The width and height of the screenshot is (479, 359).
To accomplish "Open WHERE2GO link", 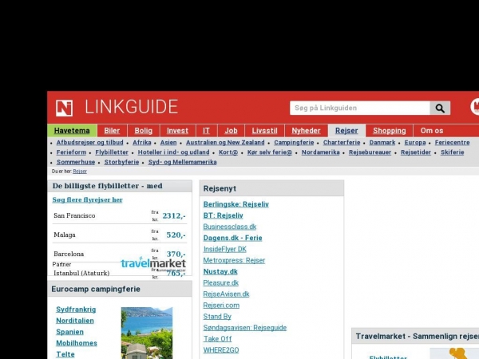I will click(x=221, y=350).
